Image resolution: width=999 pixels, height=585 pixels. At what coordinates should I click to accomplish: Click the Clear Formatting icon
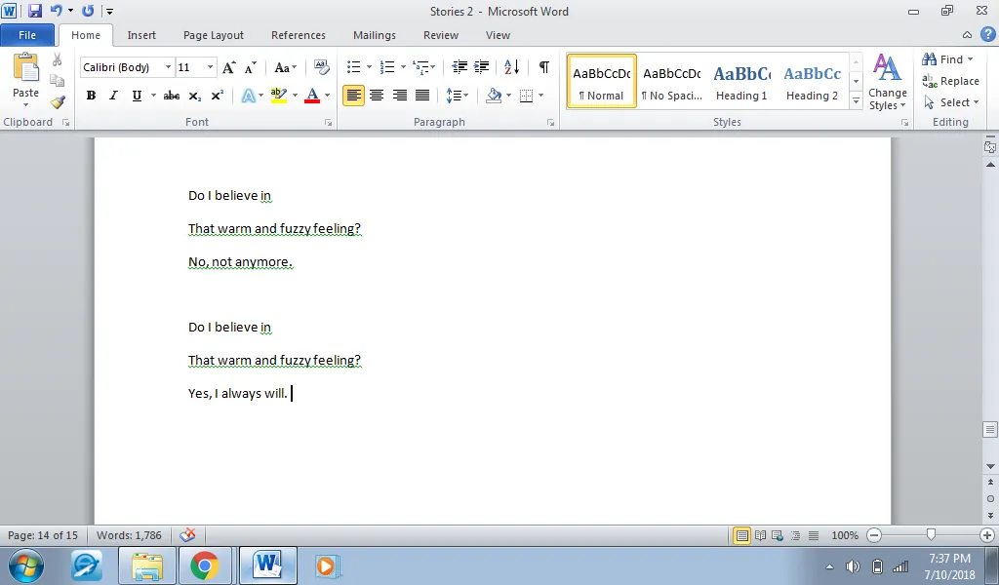[322, 67]
